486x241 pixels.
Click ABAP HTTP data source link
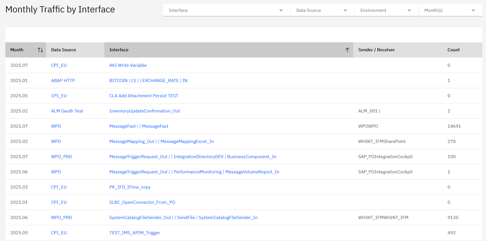pos(63,80)
